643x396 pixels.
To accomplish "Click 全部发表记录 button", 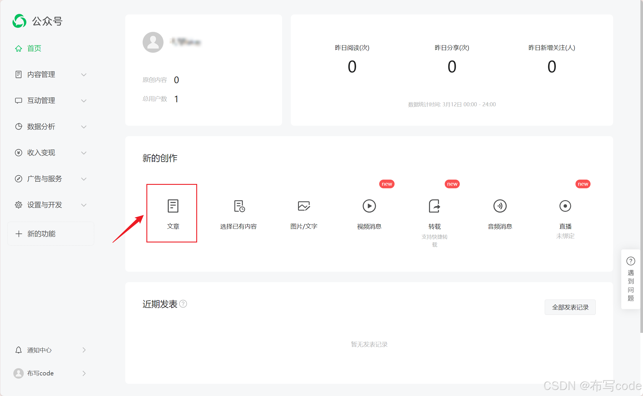I will pyautogui.click(x=570, y=307).
